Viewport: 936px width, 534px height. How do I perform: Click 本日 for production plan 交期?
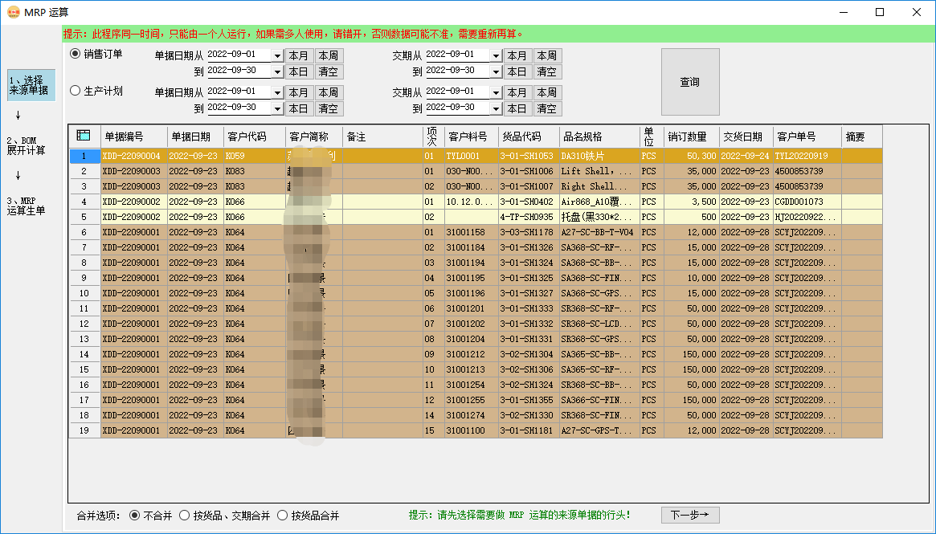(517, 109)
